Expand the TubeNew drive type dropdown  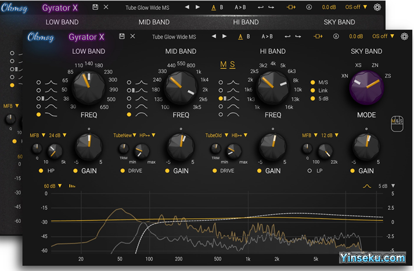(125, 135)
